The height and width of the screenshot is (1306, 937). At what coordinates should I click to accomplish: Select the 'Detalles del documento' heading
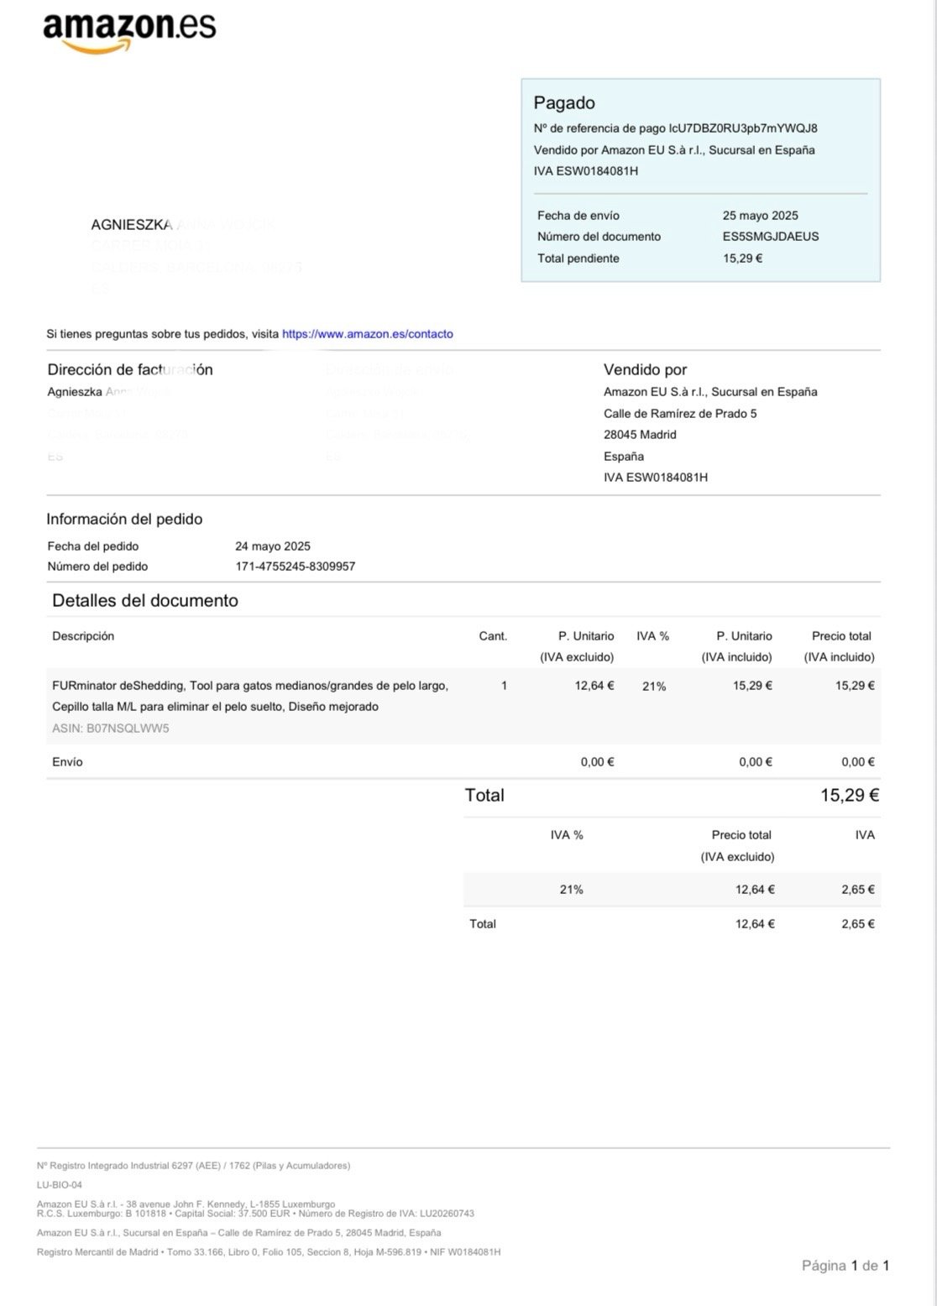145,601
